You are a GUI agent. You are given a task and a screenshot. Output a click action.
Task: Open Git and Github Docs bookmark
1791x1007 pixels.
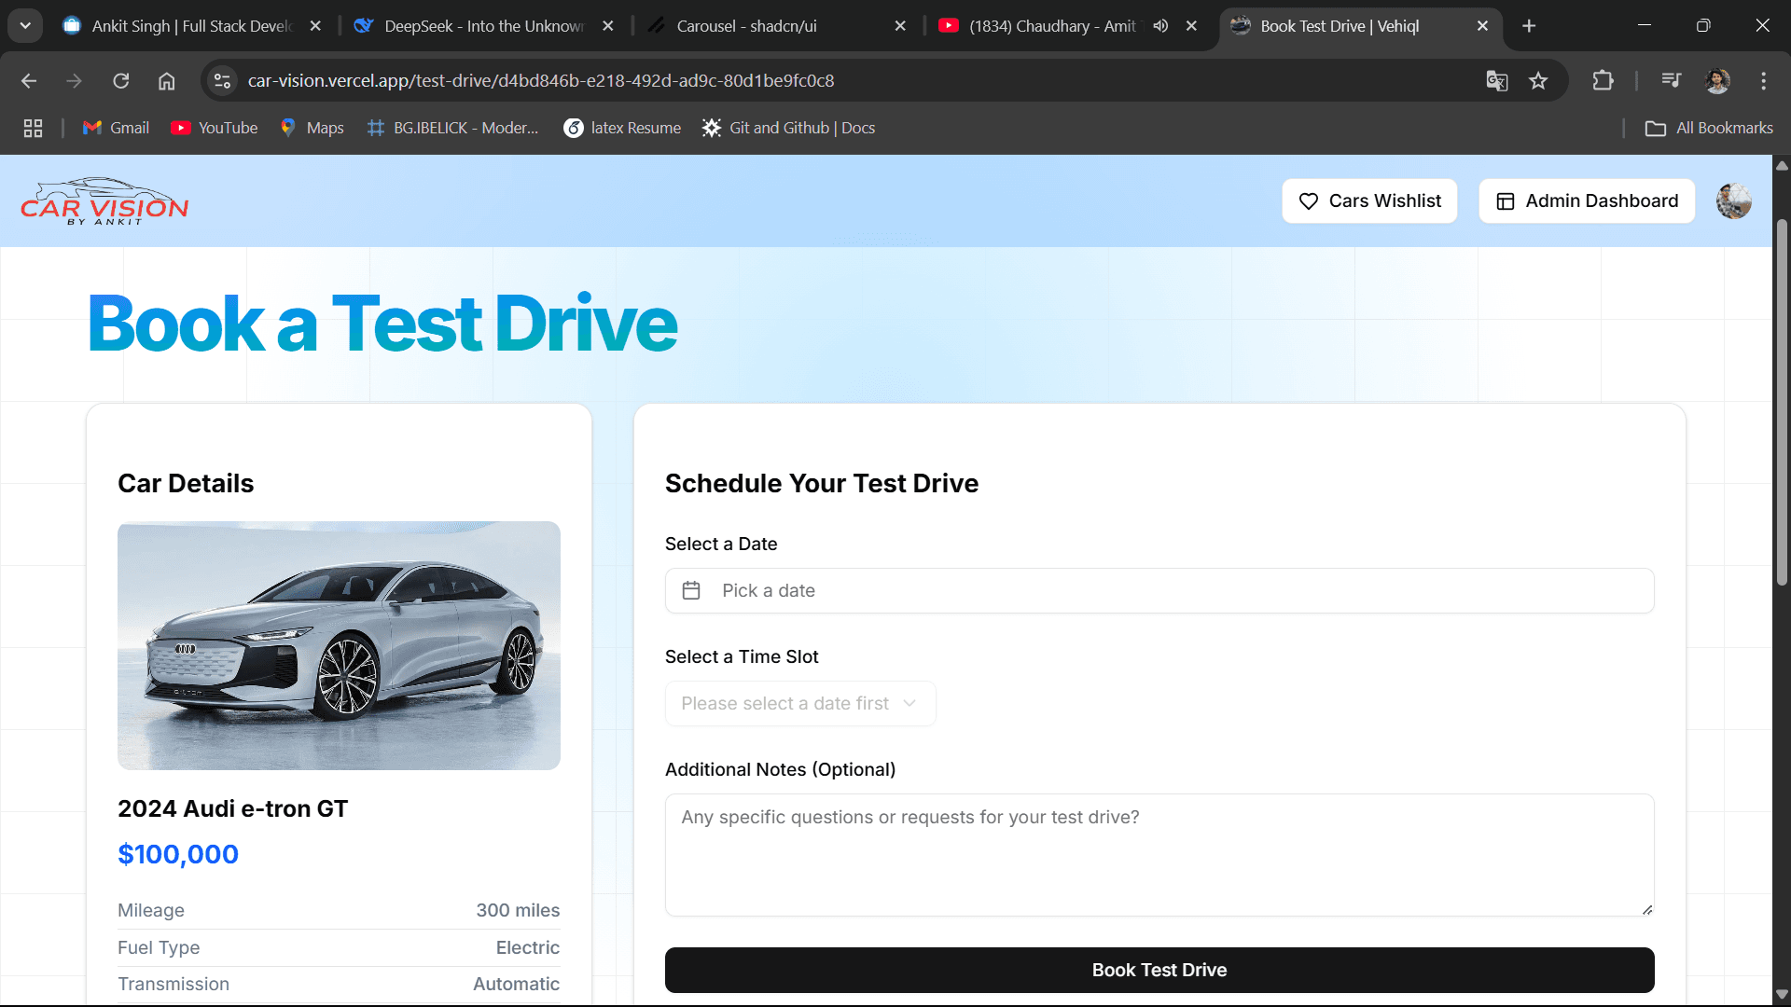tap(789, 128)
